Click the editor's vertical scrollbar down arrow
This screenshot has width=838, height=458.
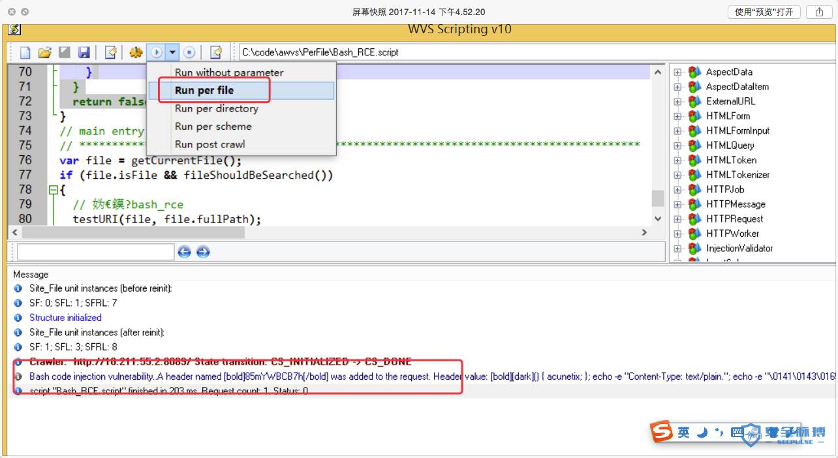point(657,219)
